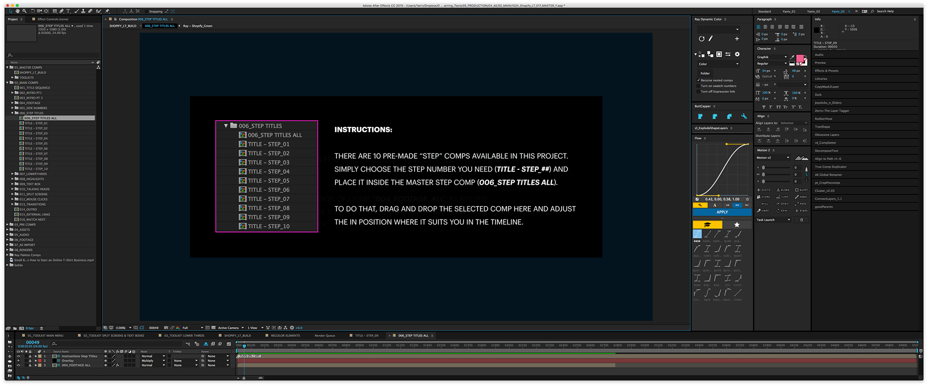Click pink fill color swatch in Character

[799, 58]
